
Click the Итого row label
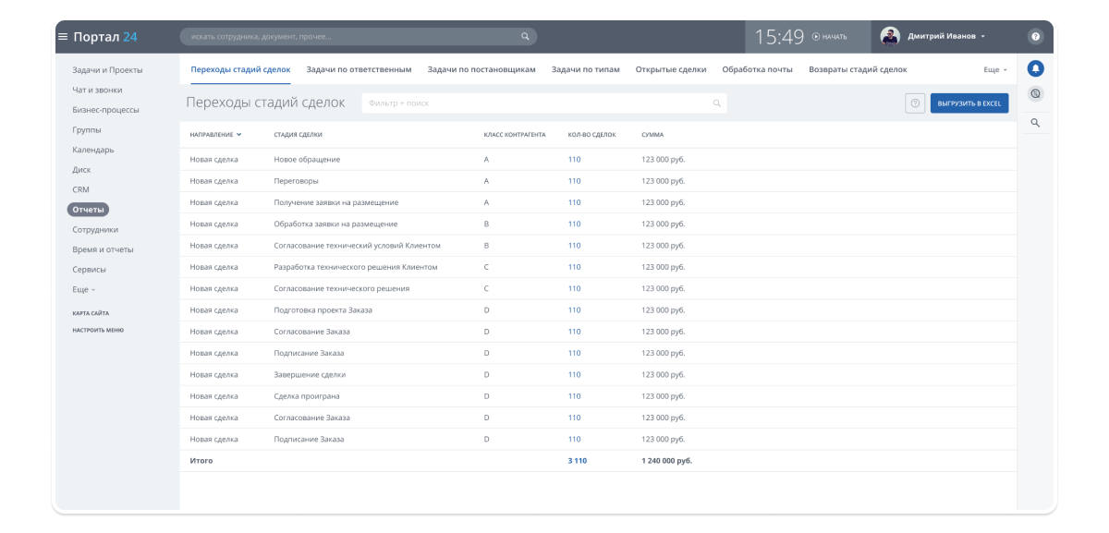tap(201, 460)
